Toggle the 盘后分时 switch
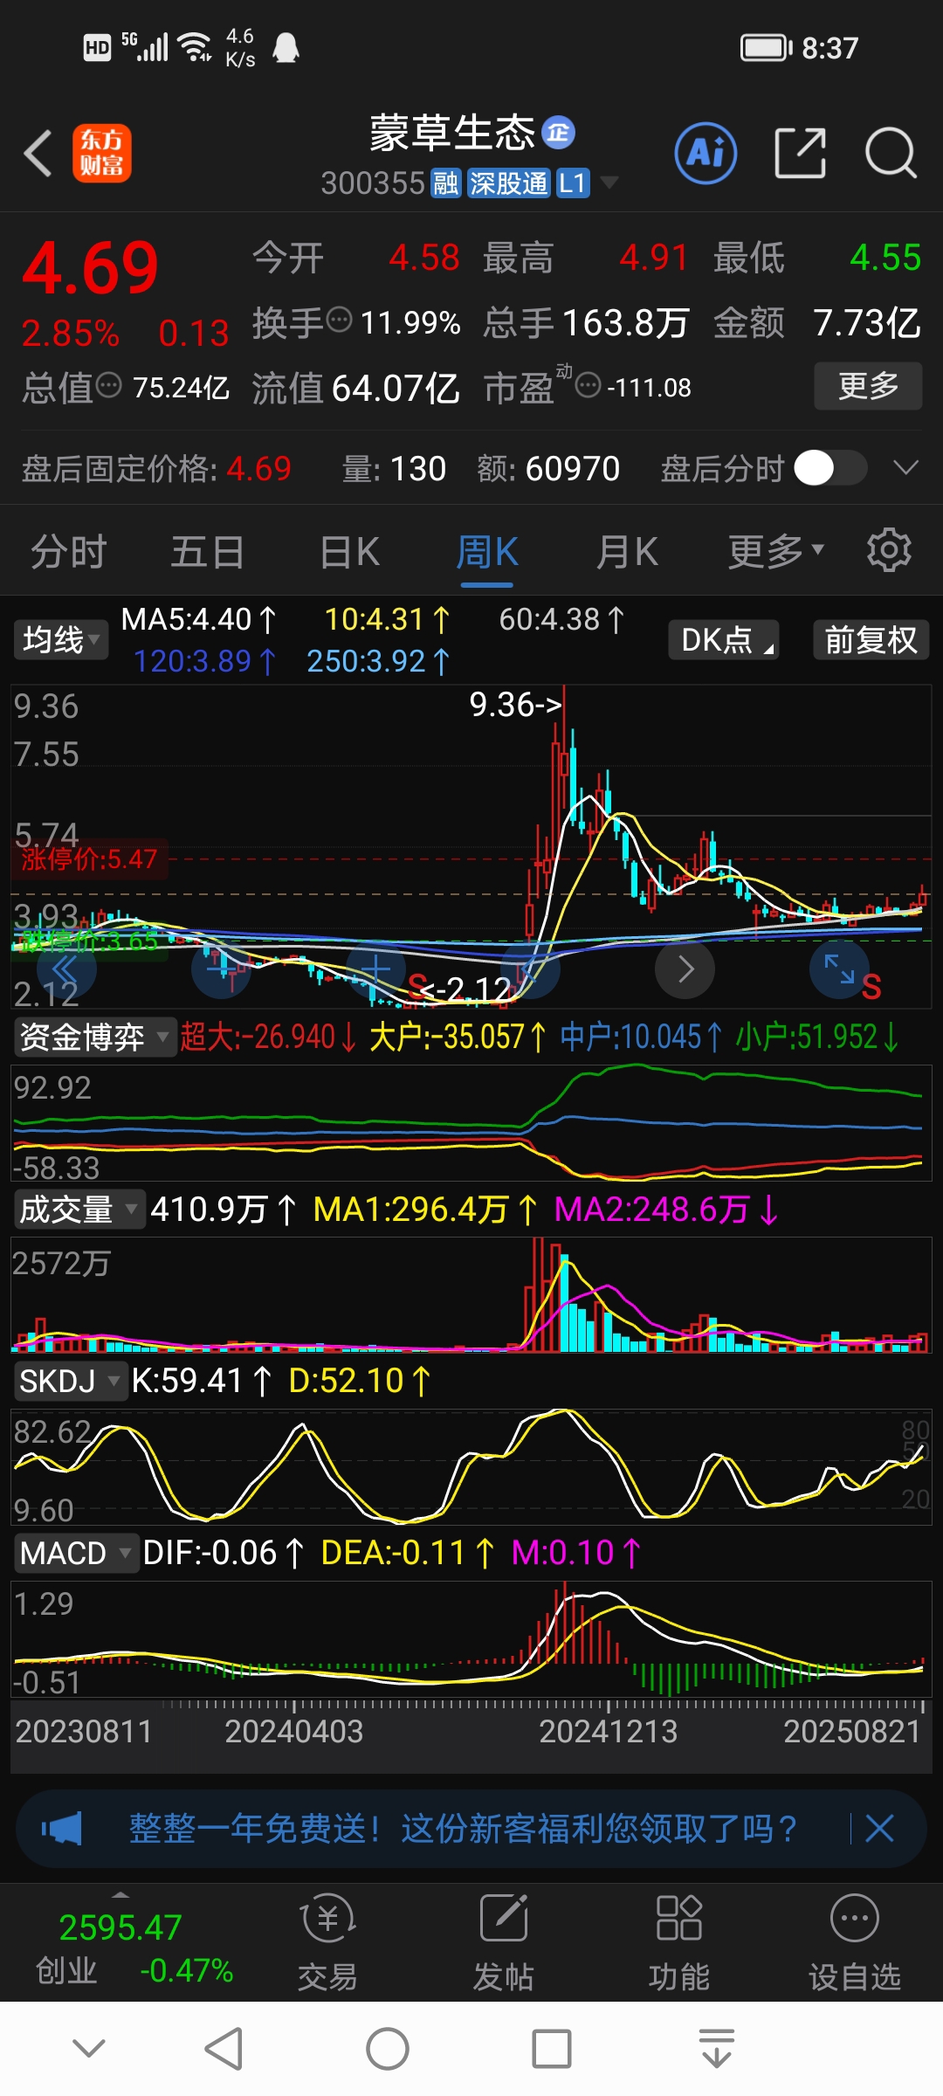This screenshot has width=943, height=2096. point(830,468)
